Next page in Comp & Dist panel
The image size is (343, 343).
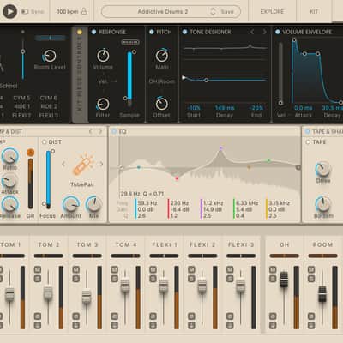[100, 131]
